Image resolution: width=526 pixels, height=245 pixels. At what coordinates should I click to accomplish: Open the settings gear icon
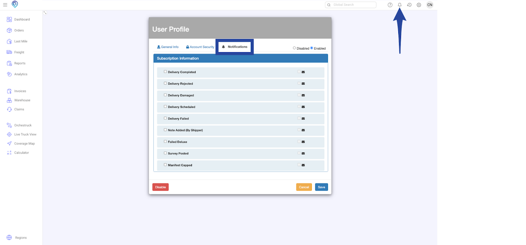[419, 5]
